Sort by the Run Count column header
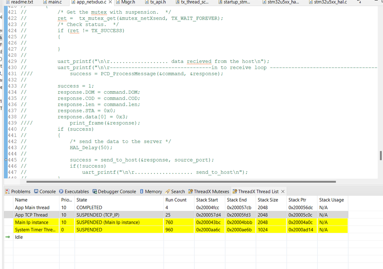Screen dimensions: 383x269 pyautogui.click(x=179, y=200)
